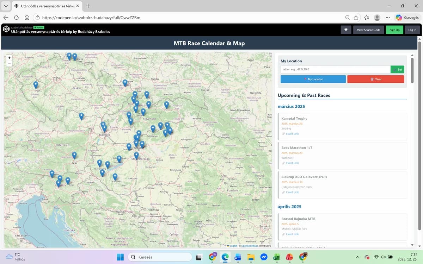Show hidden system tray icons chevron
The width and height of the screenshot is (423, 264).
(357, 257)
